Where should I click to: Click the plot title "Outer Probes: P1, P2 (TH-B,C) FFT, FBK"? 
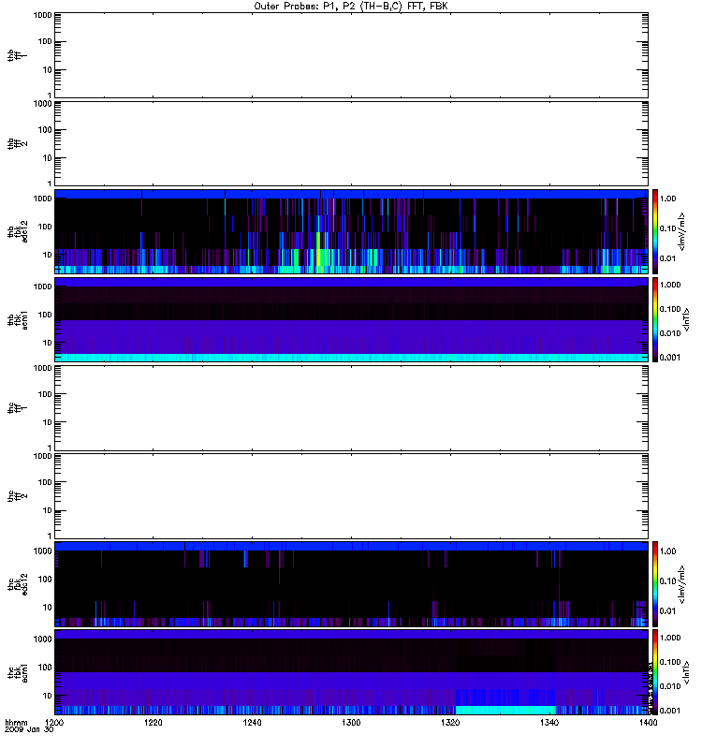(x=351, y=7)
